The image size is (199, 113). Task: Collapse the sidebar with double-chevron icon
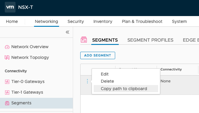click(67, 32)
